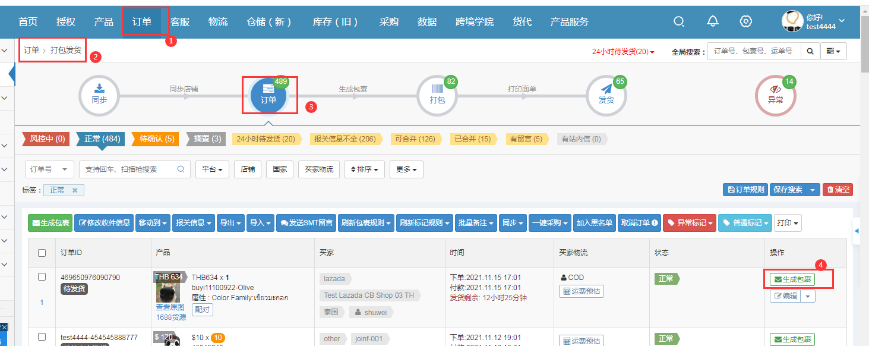
Task: Select checkbox for order test4444-454545888777
Action: click(x=42, y=337)
